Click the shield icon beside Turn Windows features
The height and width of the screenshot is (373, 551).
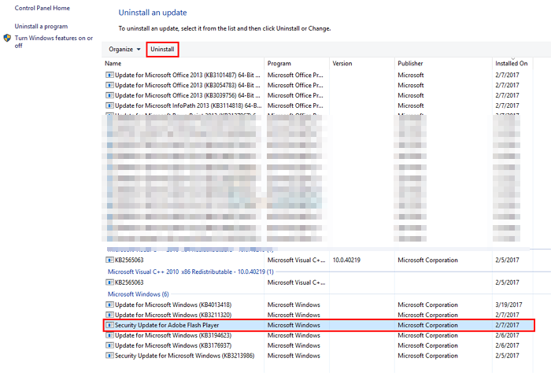point(8,38)
